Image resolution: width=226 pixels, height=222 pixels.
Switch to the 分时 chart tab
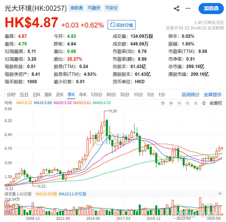tap(11, 95)
